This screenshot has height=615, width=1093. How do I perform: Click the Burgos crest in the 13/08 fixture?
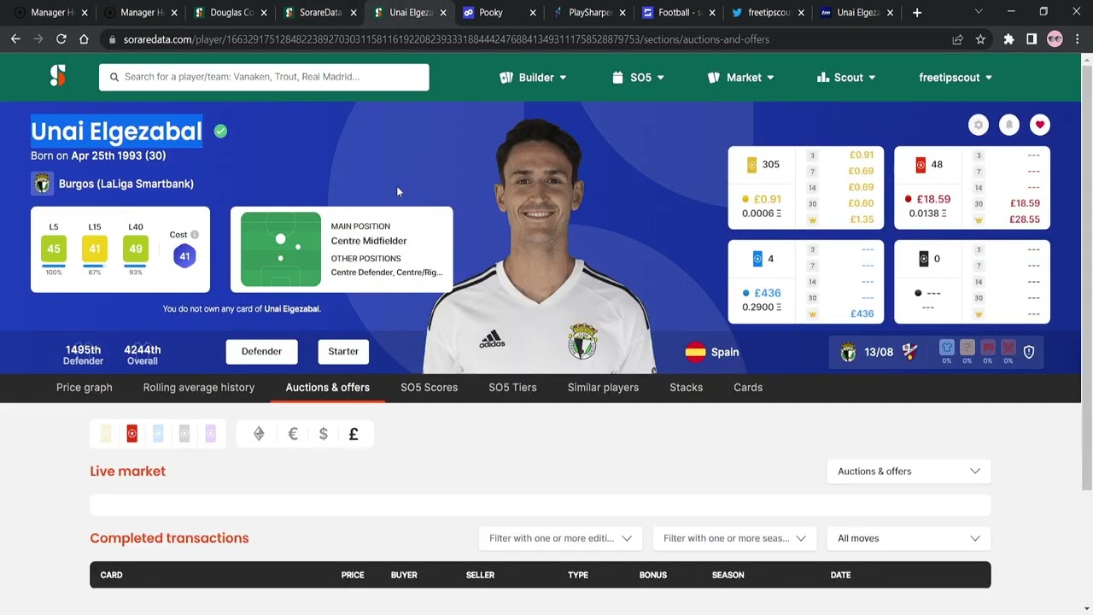(x=848, y=353)
